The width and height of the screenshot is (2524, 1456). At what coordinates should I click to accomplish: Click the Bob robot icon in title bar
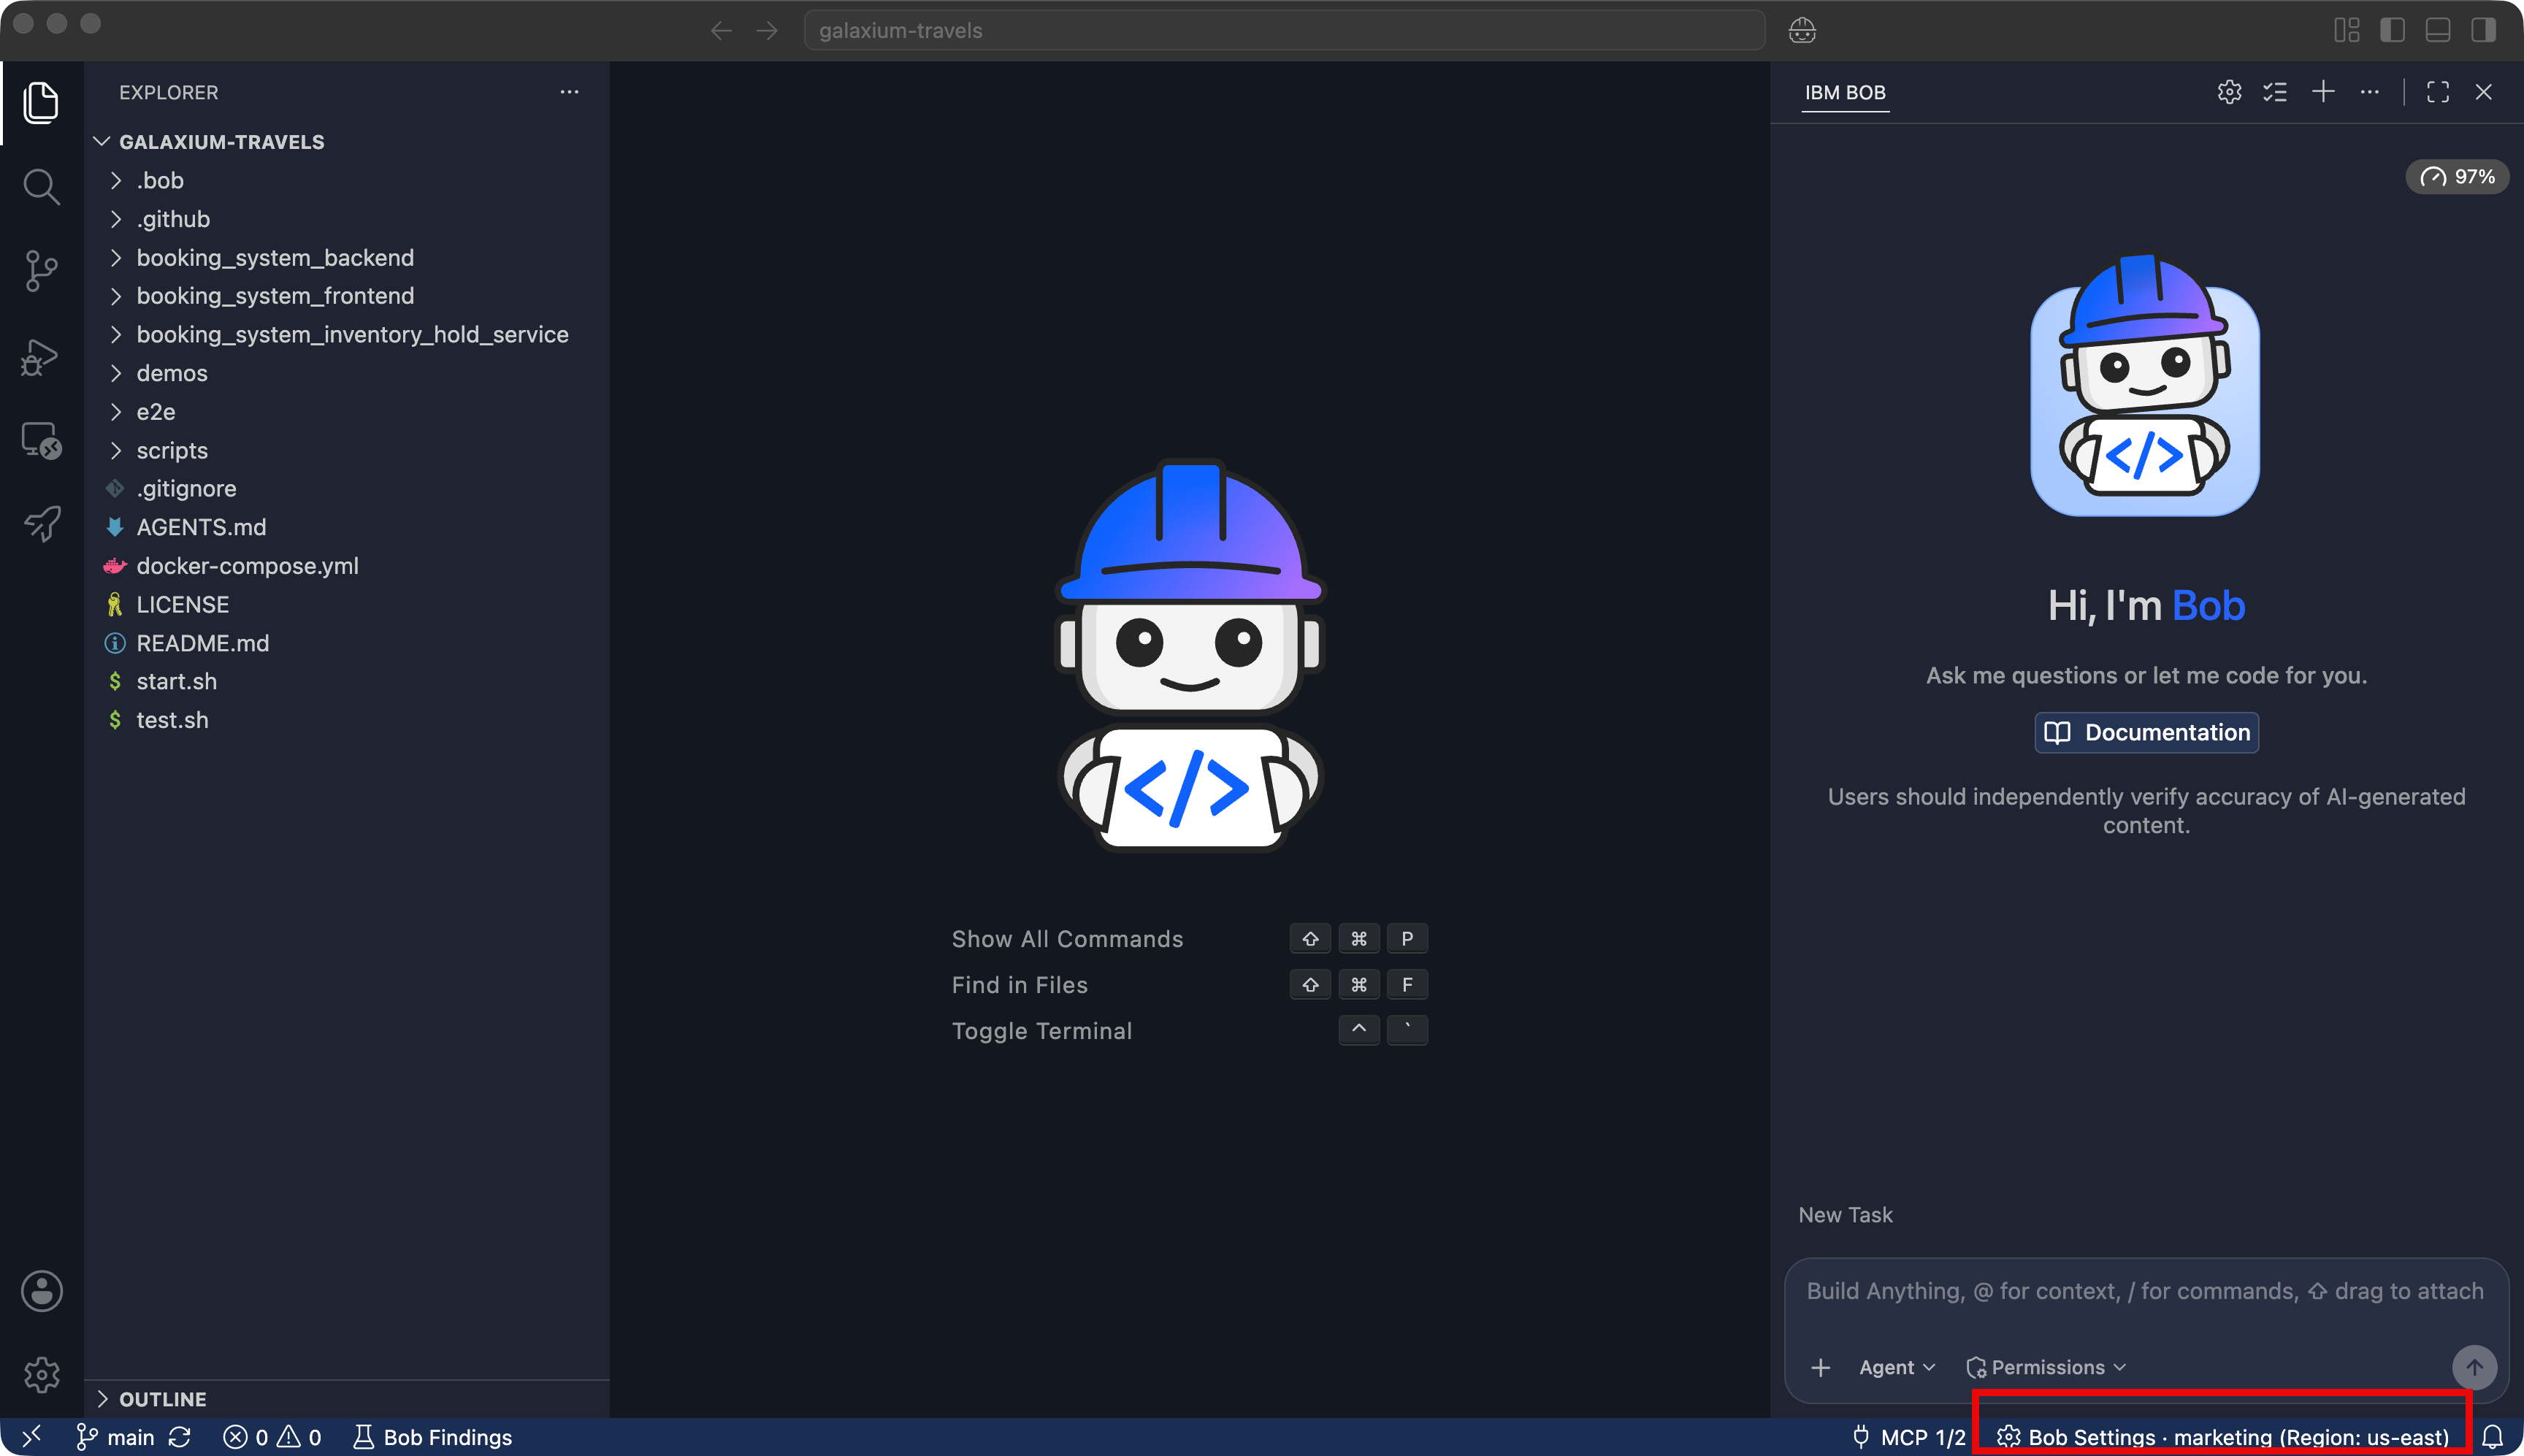point(1802,31)
